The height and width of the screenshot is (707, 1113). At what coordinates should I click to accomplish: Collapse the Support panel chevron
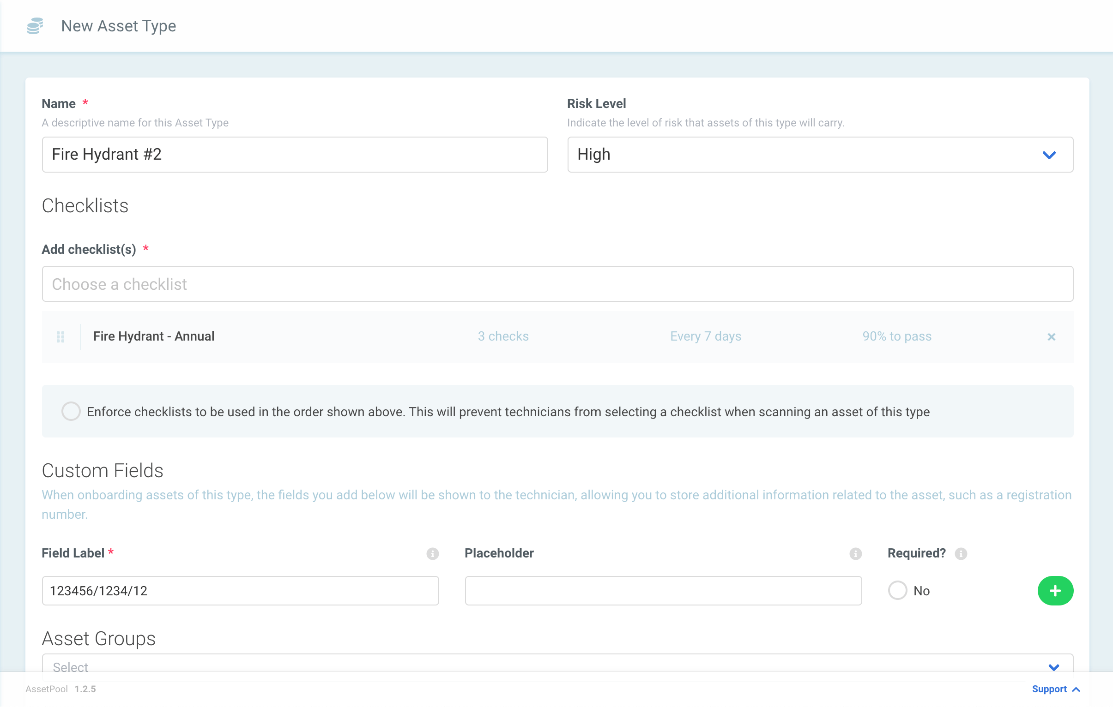click(x=1077, y=689)
